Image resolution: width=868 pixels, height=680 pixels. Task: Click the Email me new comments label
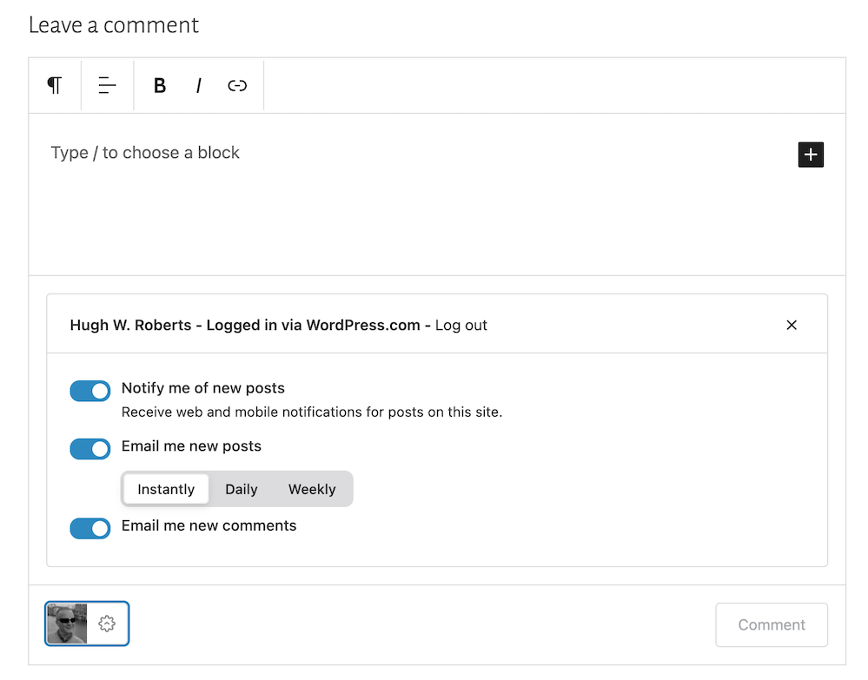tap(209, 525)
